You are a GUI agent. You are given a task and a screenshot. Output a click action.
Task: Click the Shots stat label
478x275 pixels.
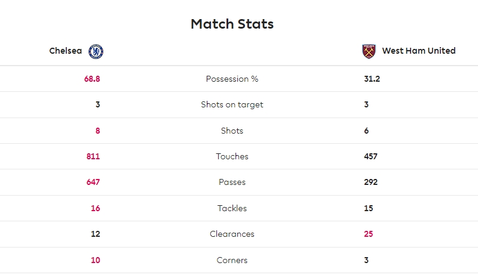pos(232,131)
